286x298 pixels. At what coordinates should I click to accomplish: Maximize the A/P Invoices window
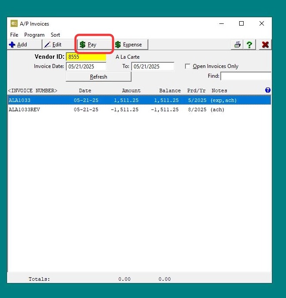tap(241, 23)
